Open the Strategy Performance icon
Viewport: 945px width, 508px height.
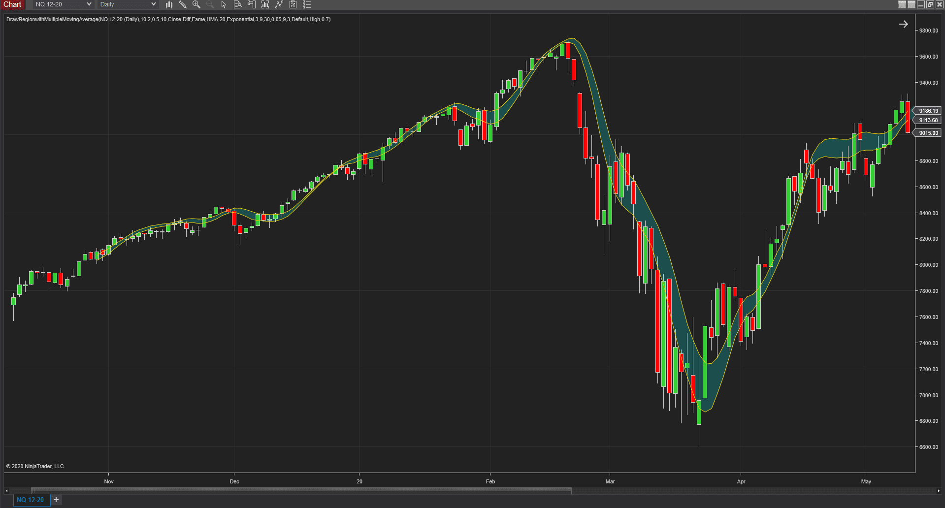293,4
